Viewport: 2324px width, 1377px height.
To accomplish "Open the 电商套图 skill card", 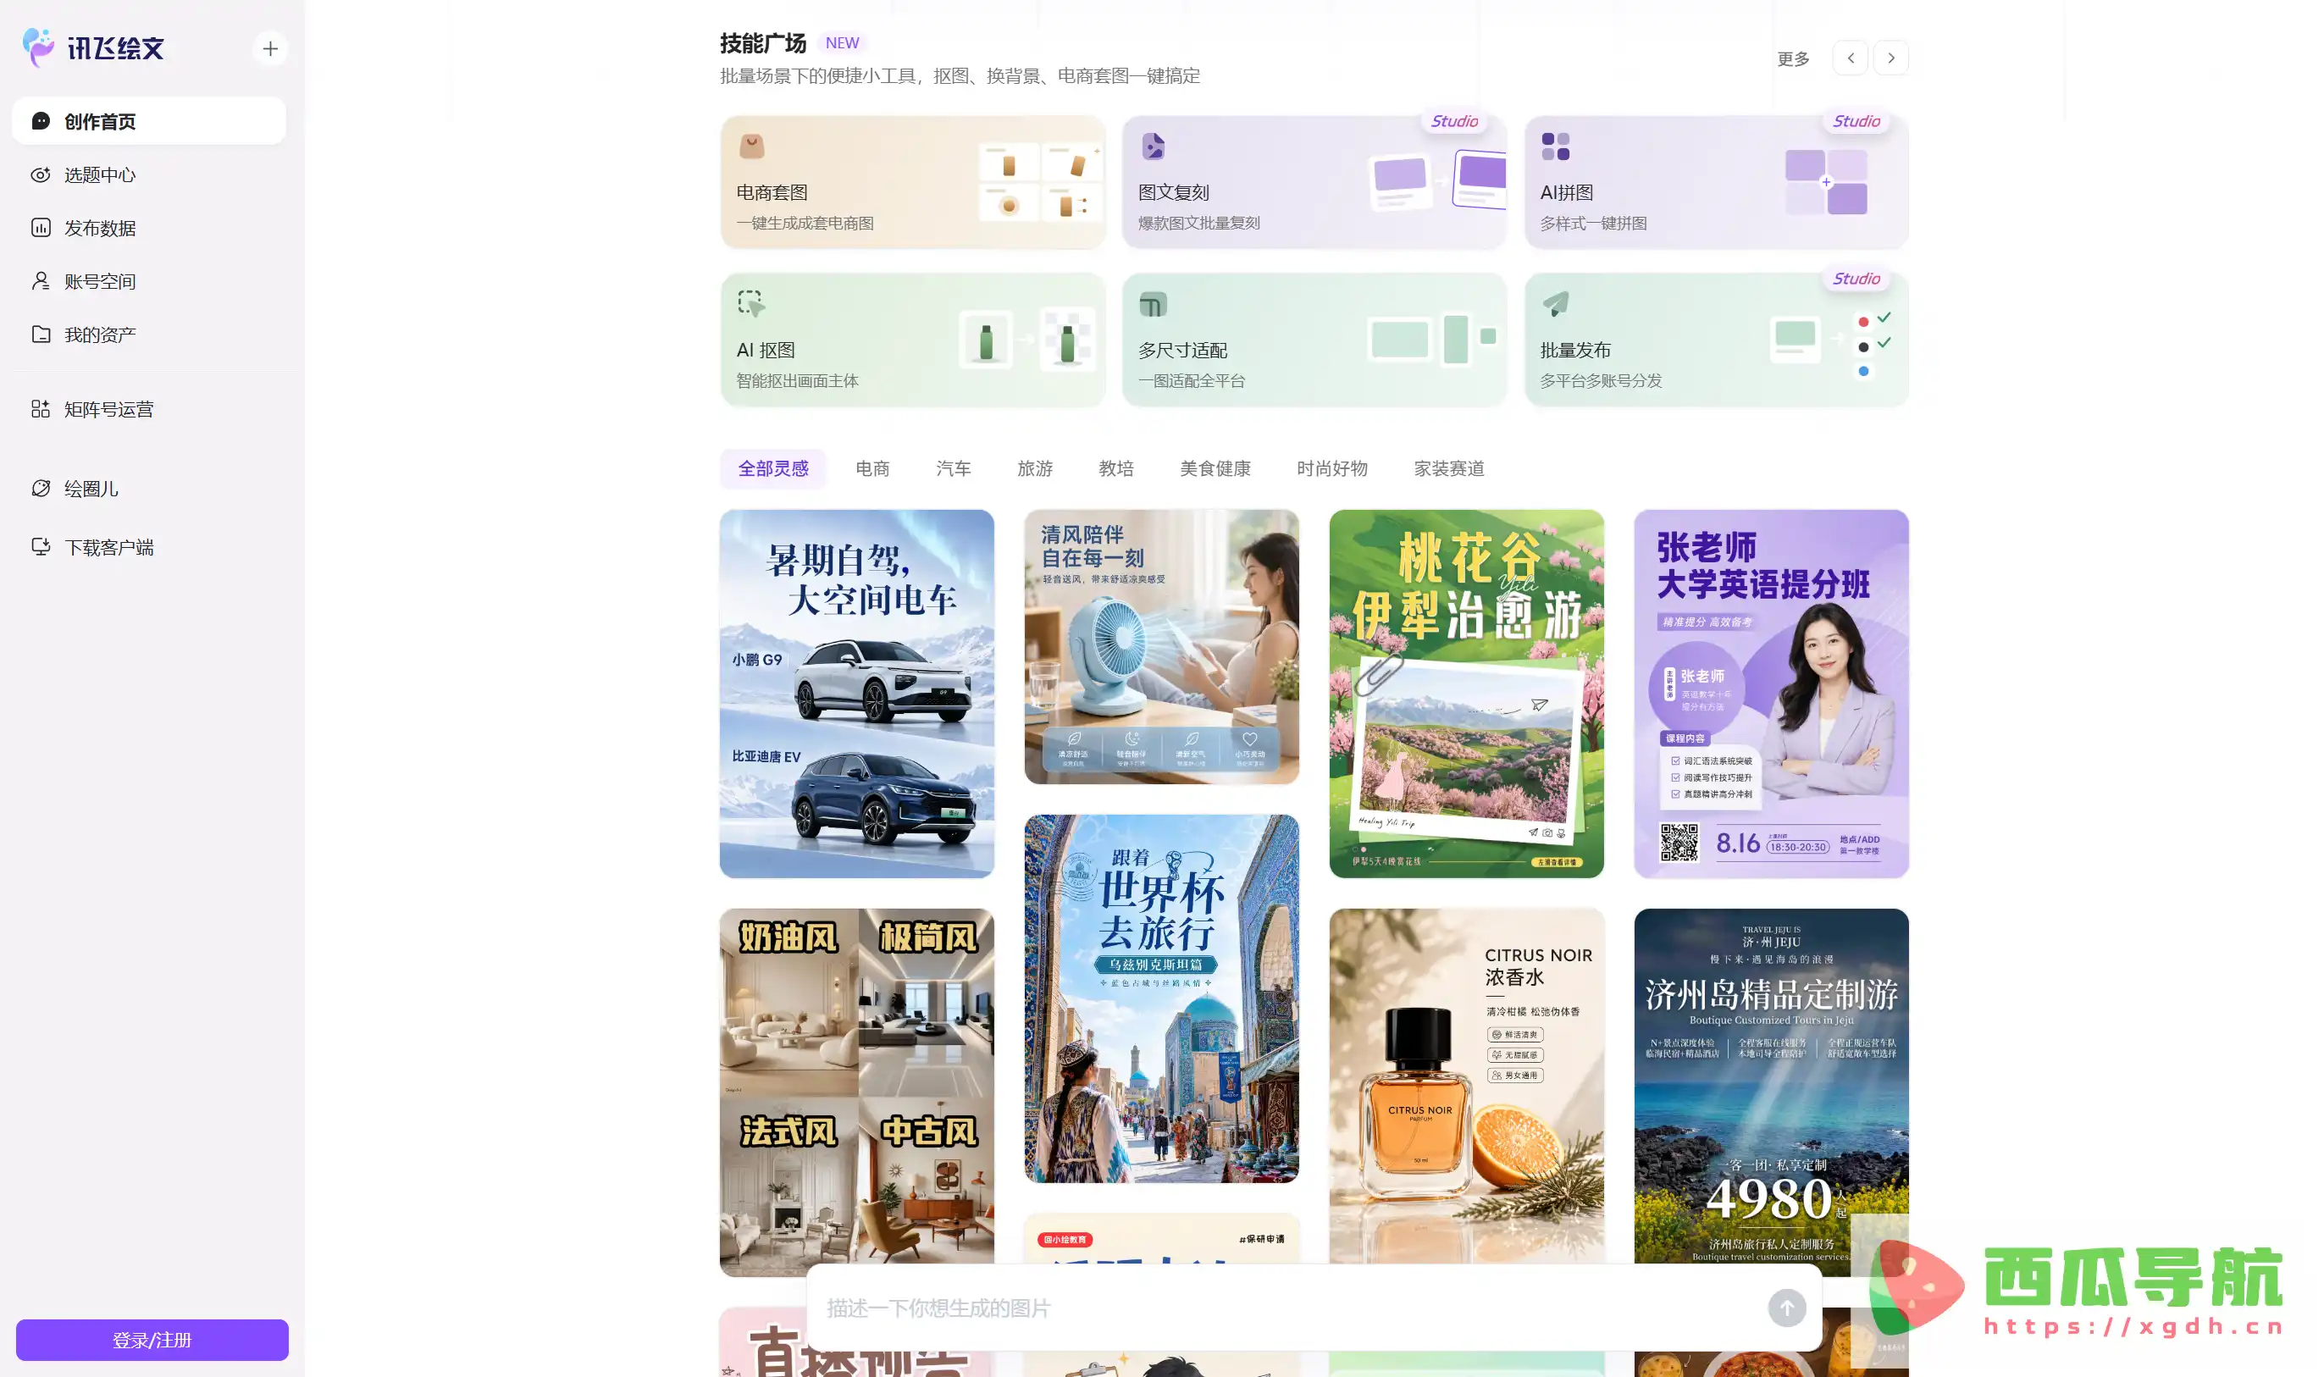I will [912, 182].
